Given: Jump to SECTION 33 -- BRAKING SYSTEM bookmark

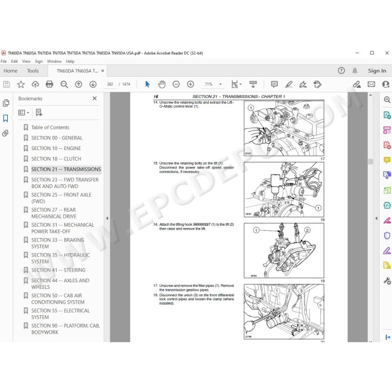Looking at the screenshot, I should click(58, 243).
